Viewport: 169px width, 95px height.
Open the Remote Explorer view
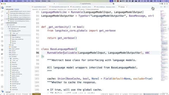tap(2, 28)
